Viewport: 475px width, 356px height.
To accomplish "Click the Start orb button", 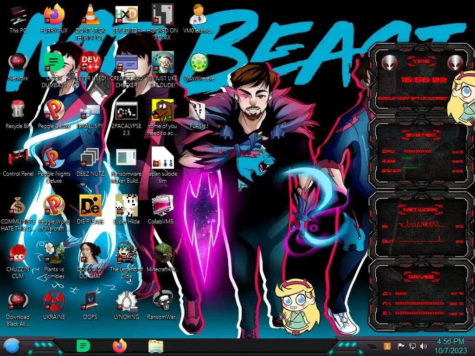I will coord(12,347).
